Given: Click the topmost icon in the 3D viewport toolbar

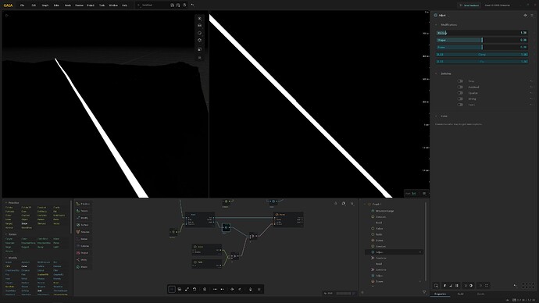Looking at the screenshot, I should coord(200,18).
